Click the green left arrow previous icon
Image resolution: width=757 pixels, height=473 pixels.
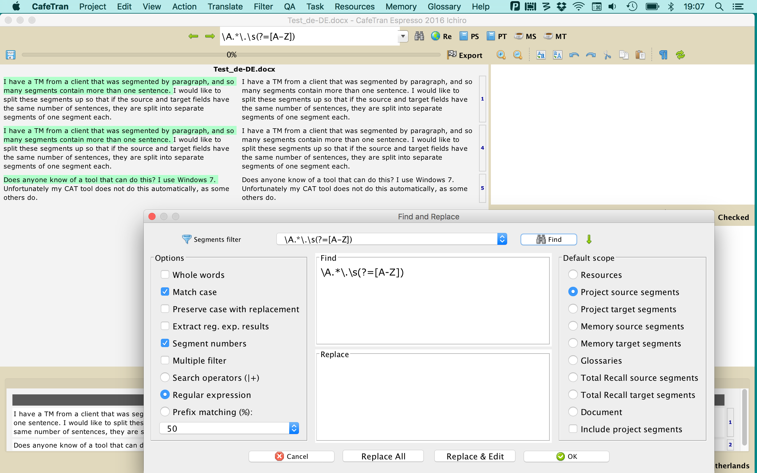click(193, 36)
